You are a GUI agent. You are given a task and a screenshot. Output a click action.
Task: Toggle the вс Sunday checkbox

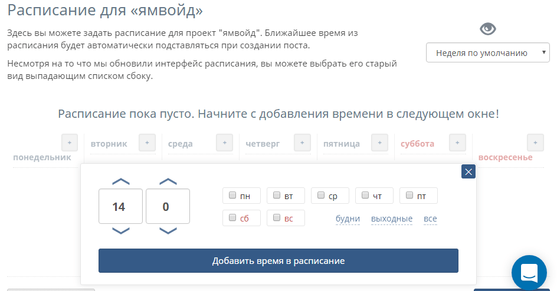click(277, 218)
